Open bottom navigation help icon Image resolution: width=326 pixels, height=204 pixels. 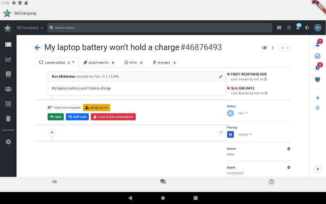[x=271, y=182]
